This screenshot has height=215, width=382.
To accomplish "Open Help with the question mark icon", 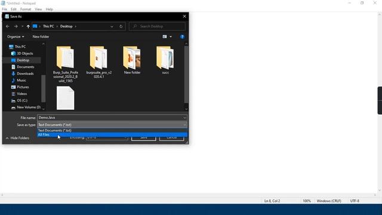I will (182, 36).
